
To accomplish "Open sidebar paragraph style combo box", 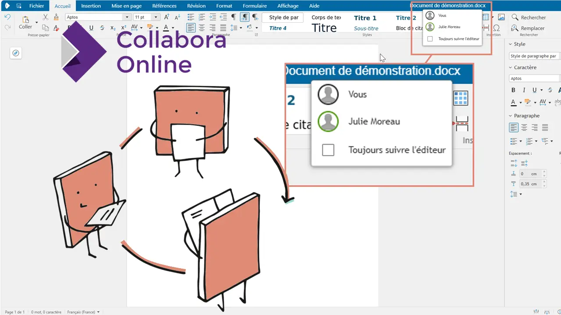I will [x=535, y=56].
